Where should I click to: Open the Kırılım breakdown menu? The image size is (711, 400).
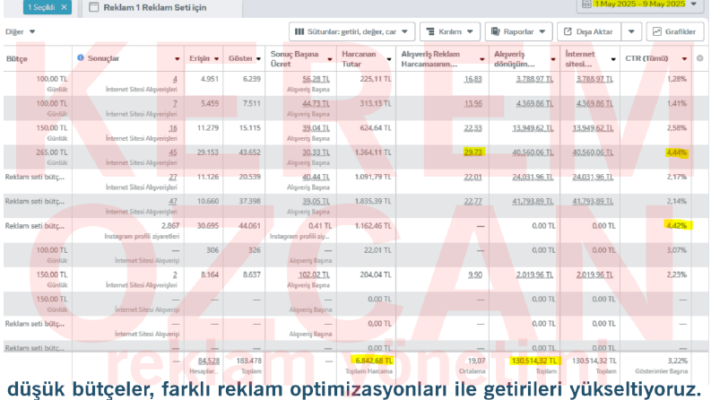click(450, 31)
